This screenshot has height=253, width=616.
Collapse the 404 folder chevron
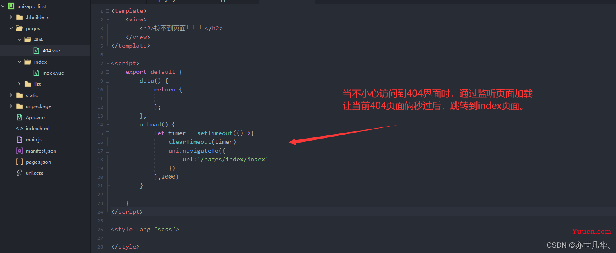point(19,40)
